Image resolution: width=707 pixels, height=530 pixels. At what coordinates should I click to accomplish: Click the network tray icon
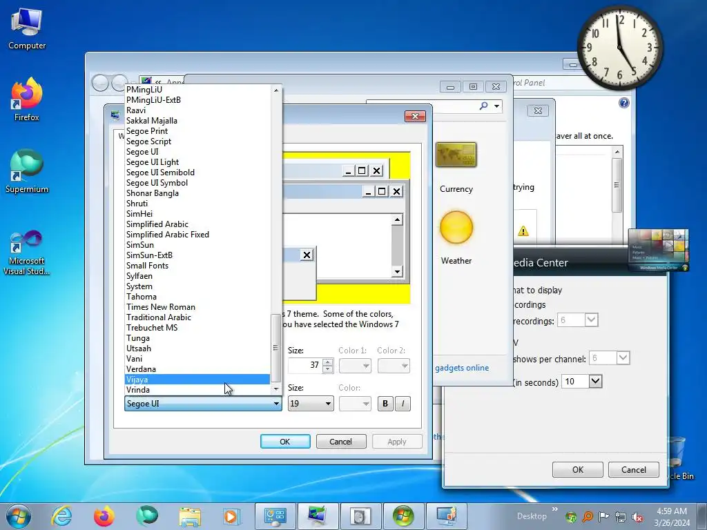(x=621, y=517)
